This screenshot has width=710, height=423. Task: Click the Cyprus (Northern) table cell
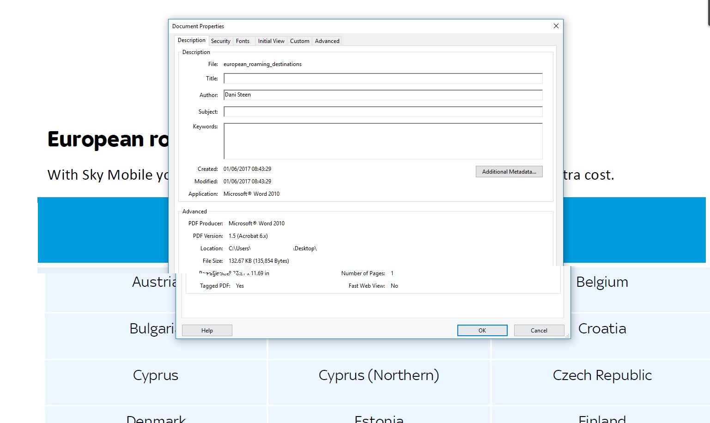pos(379,375)
